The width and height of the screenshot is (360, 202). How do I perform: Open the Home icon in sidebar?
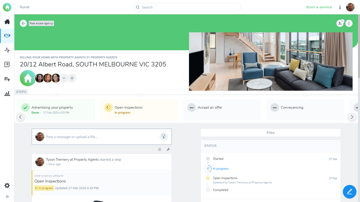pyautogui.click(x=7, y=22)
